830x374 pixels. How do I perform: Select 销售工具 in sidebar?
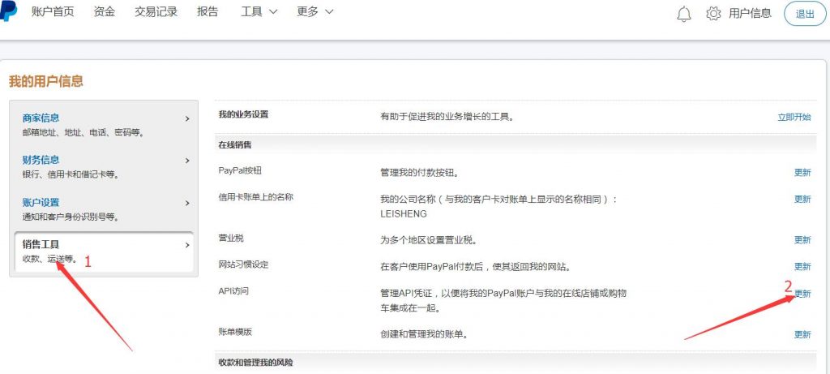tap(102, 251)
